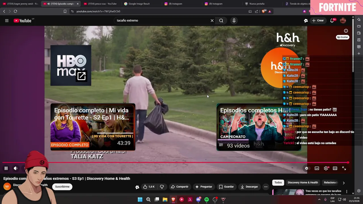Expand system tray hidden icons chevron
Screen dimensions: 363x204
[319, 199]
